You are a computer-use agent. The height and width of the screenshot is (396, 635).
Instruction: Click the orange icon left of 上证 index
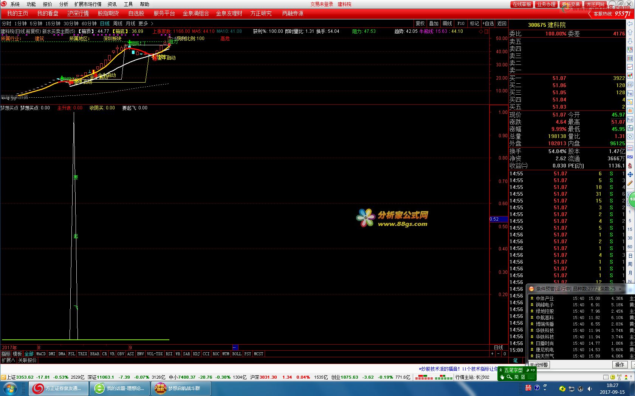point(3,377)
